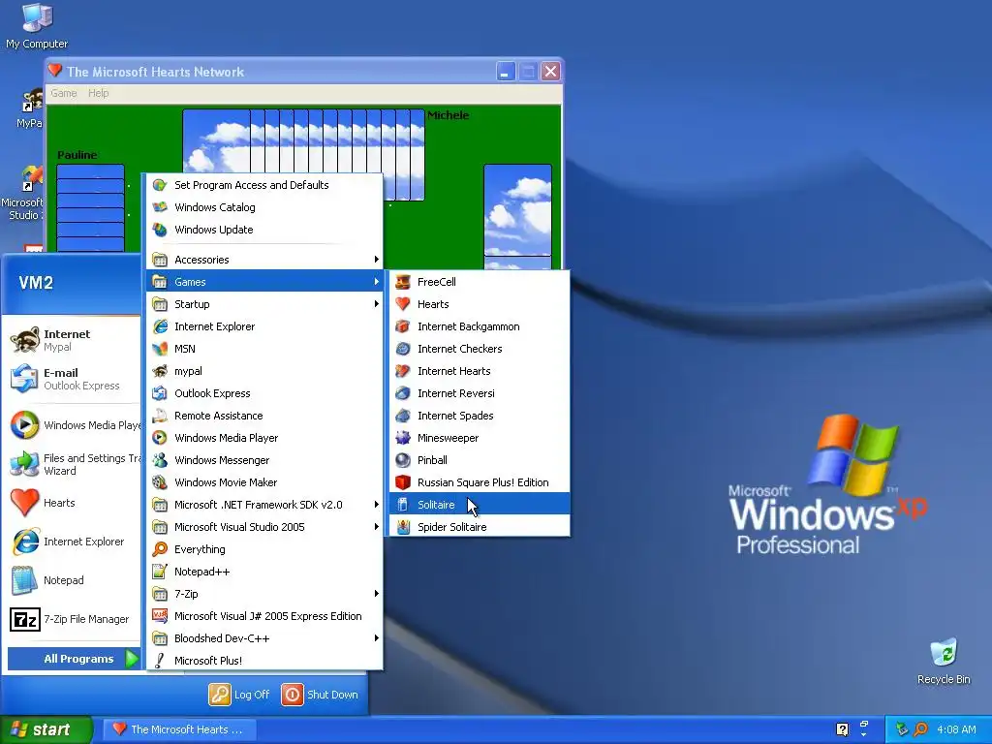Open E-mail Outlook Express pinned item
Viewport: 992px width, 744px height.
[74, 379]
